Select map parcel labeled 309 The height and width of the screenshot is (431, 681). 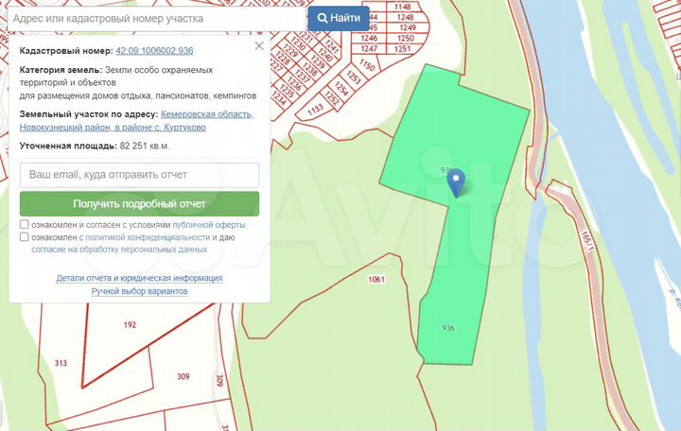point(183,376)
